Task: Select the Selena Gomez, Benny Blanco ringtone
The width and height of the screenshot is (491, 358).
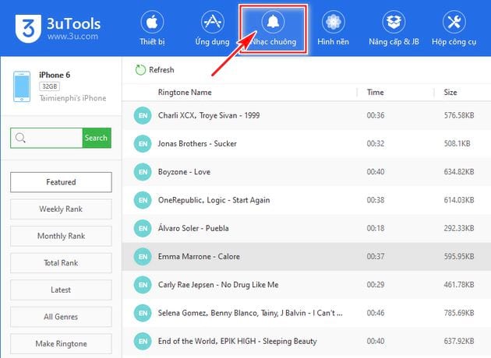Action: coord(306,313)
